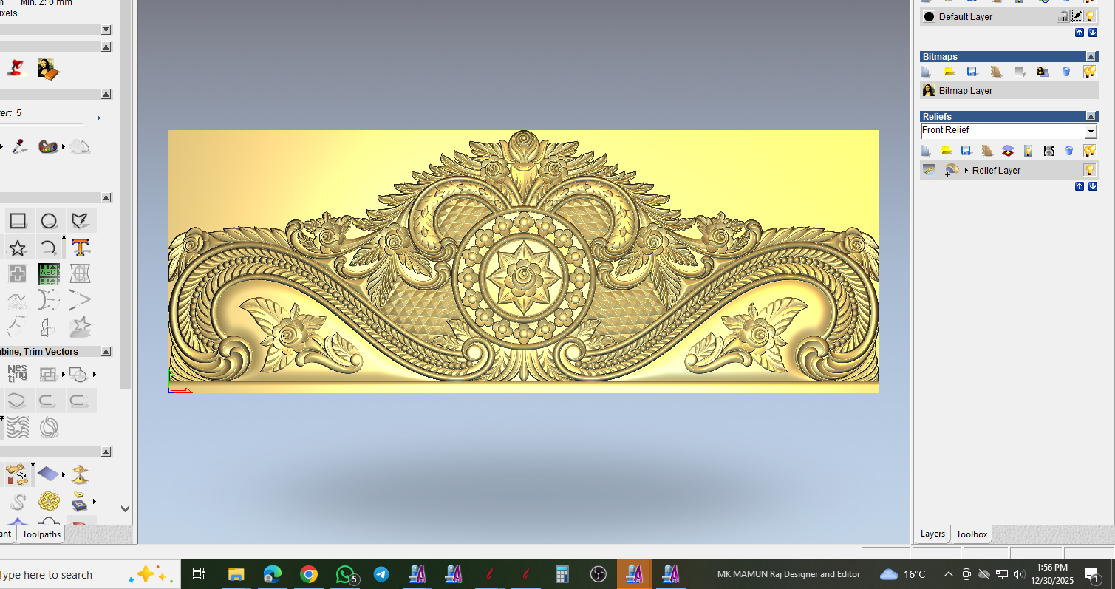The height and width of the screenshot is (589, 1115).
Task: Expand the Relief Layer arrow
Action: (966, 171)
